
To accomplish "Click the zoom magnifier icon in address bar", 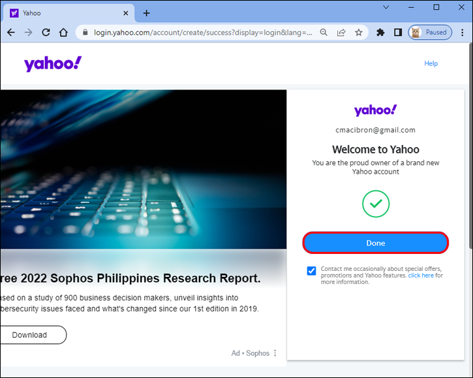I will [x=324, y=32].
